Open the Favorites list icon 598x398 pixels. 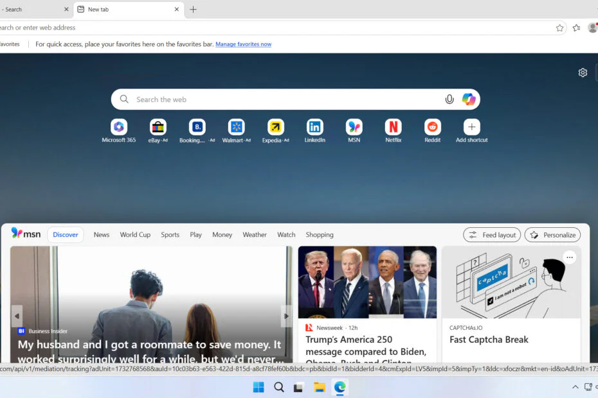pos(576,28)
